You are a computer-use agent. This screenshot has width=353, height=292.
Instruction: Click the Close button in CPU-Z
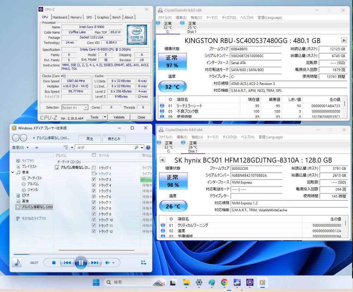click(141, 117)
